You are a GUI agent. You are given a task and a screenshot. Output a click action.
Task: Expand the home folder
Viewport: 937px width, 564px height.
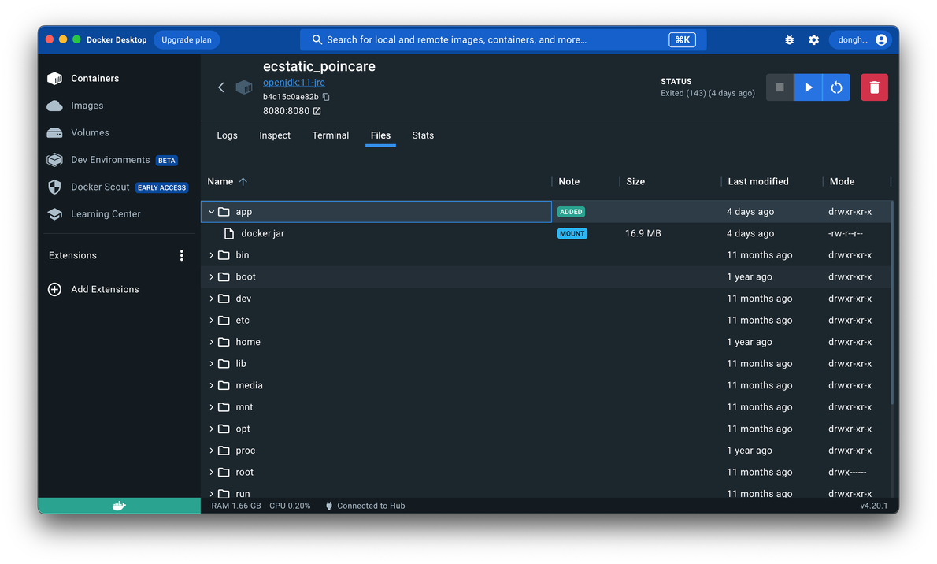tap(211, 342)
